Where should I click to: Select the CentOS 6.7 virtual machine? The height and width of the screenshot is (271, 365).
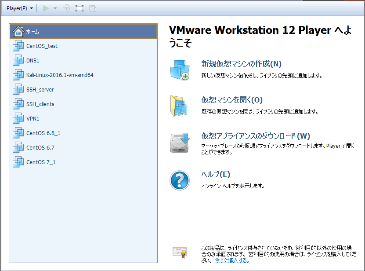pyautogui.click(x=83, y=148)
